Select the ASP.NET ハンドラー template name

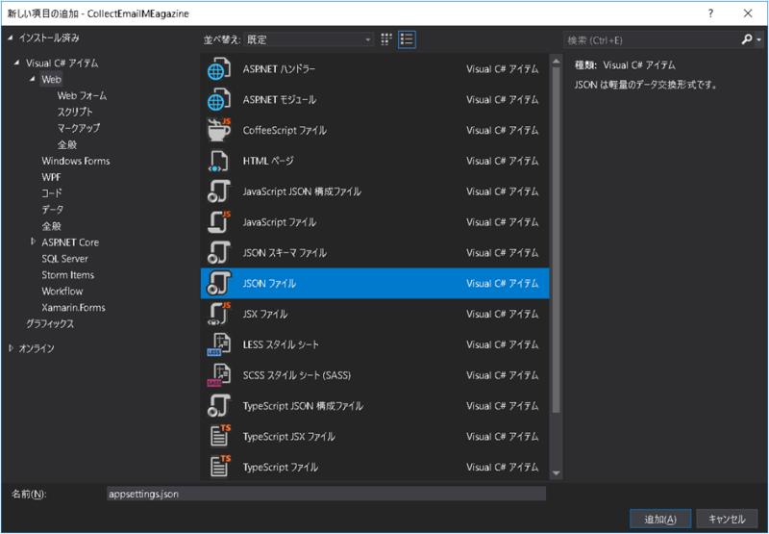pyautogui.click(x=279, y=69)
